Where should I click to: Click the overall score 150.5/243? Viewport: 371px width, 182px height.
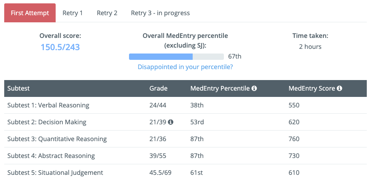click(x=60, y=47)
